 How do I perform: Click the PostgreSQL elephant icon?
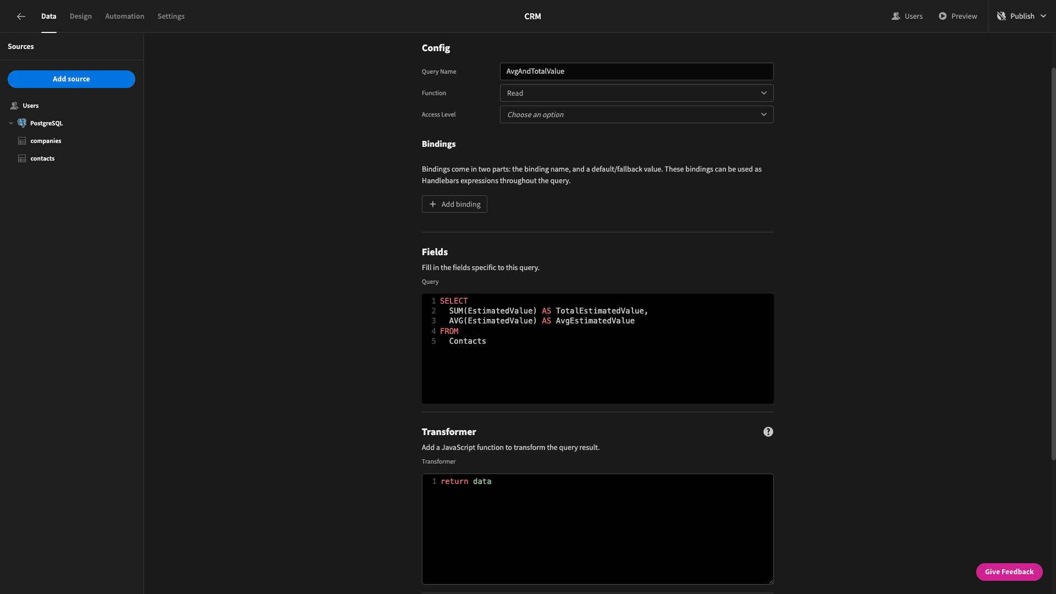click(x=22, y=123)
